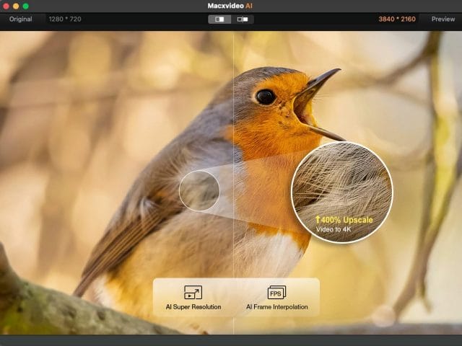Minimize the window with the yellow button
Screen dimensions: 462x346
pos(16,6)
